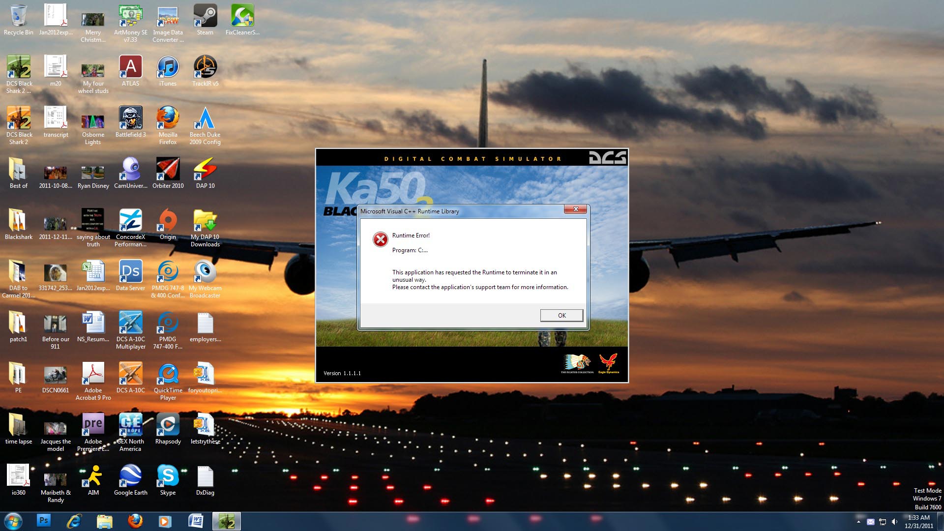Image resolution: width=944 pixels, height=531 pixels.
Task: Select the Steam desktop shortcut
Action: coord(205,20)
